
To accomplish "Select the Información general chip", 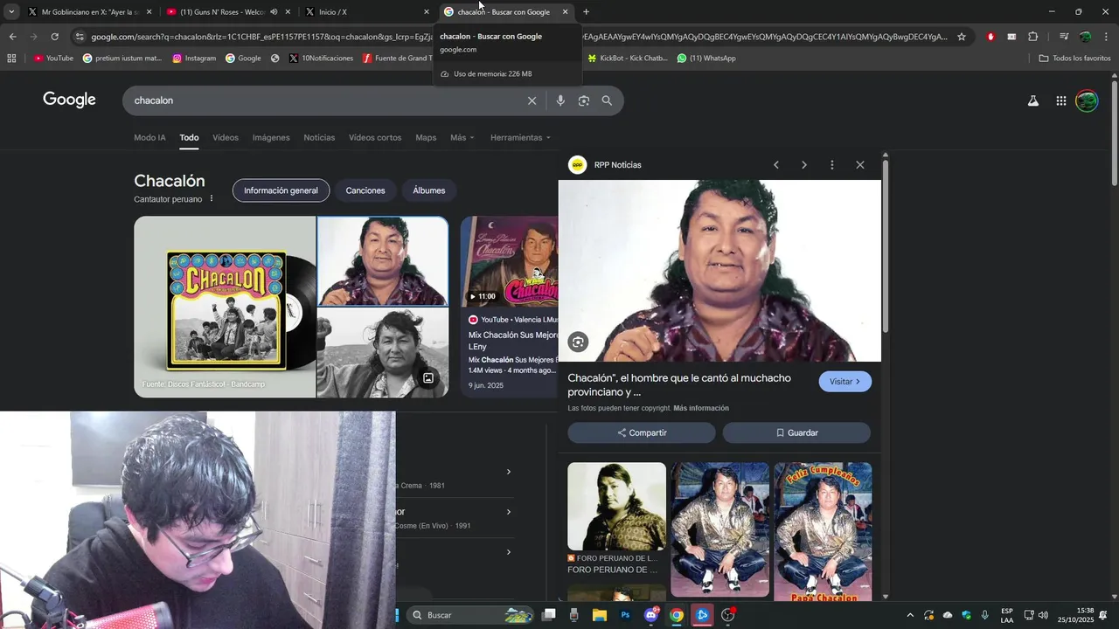I will pyautogui.click(x=281, y=190).
